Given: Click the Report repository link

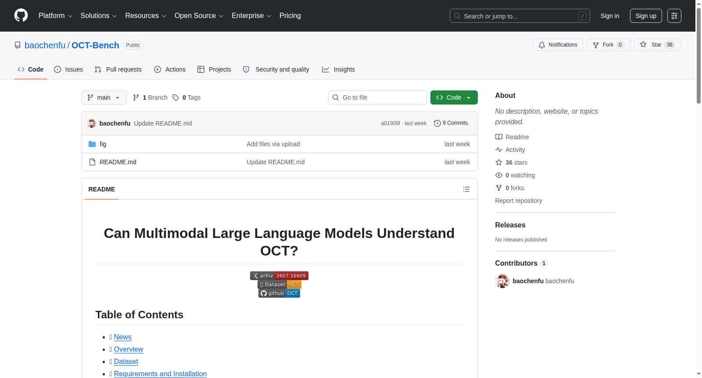Looking at the screenshot, I should click(x=519, y=201).
